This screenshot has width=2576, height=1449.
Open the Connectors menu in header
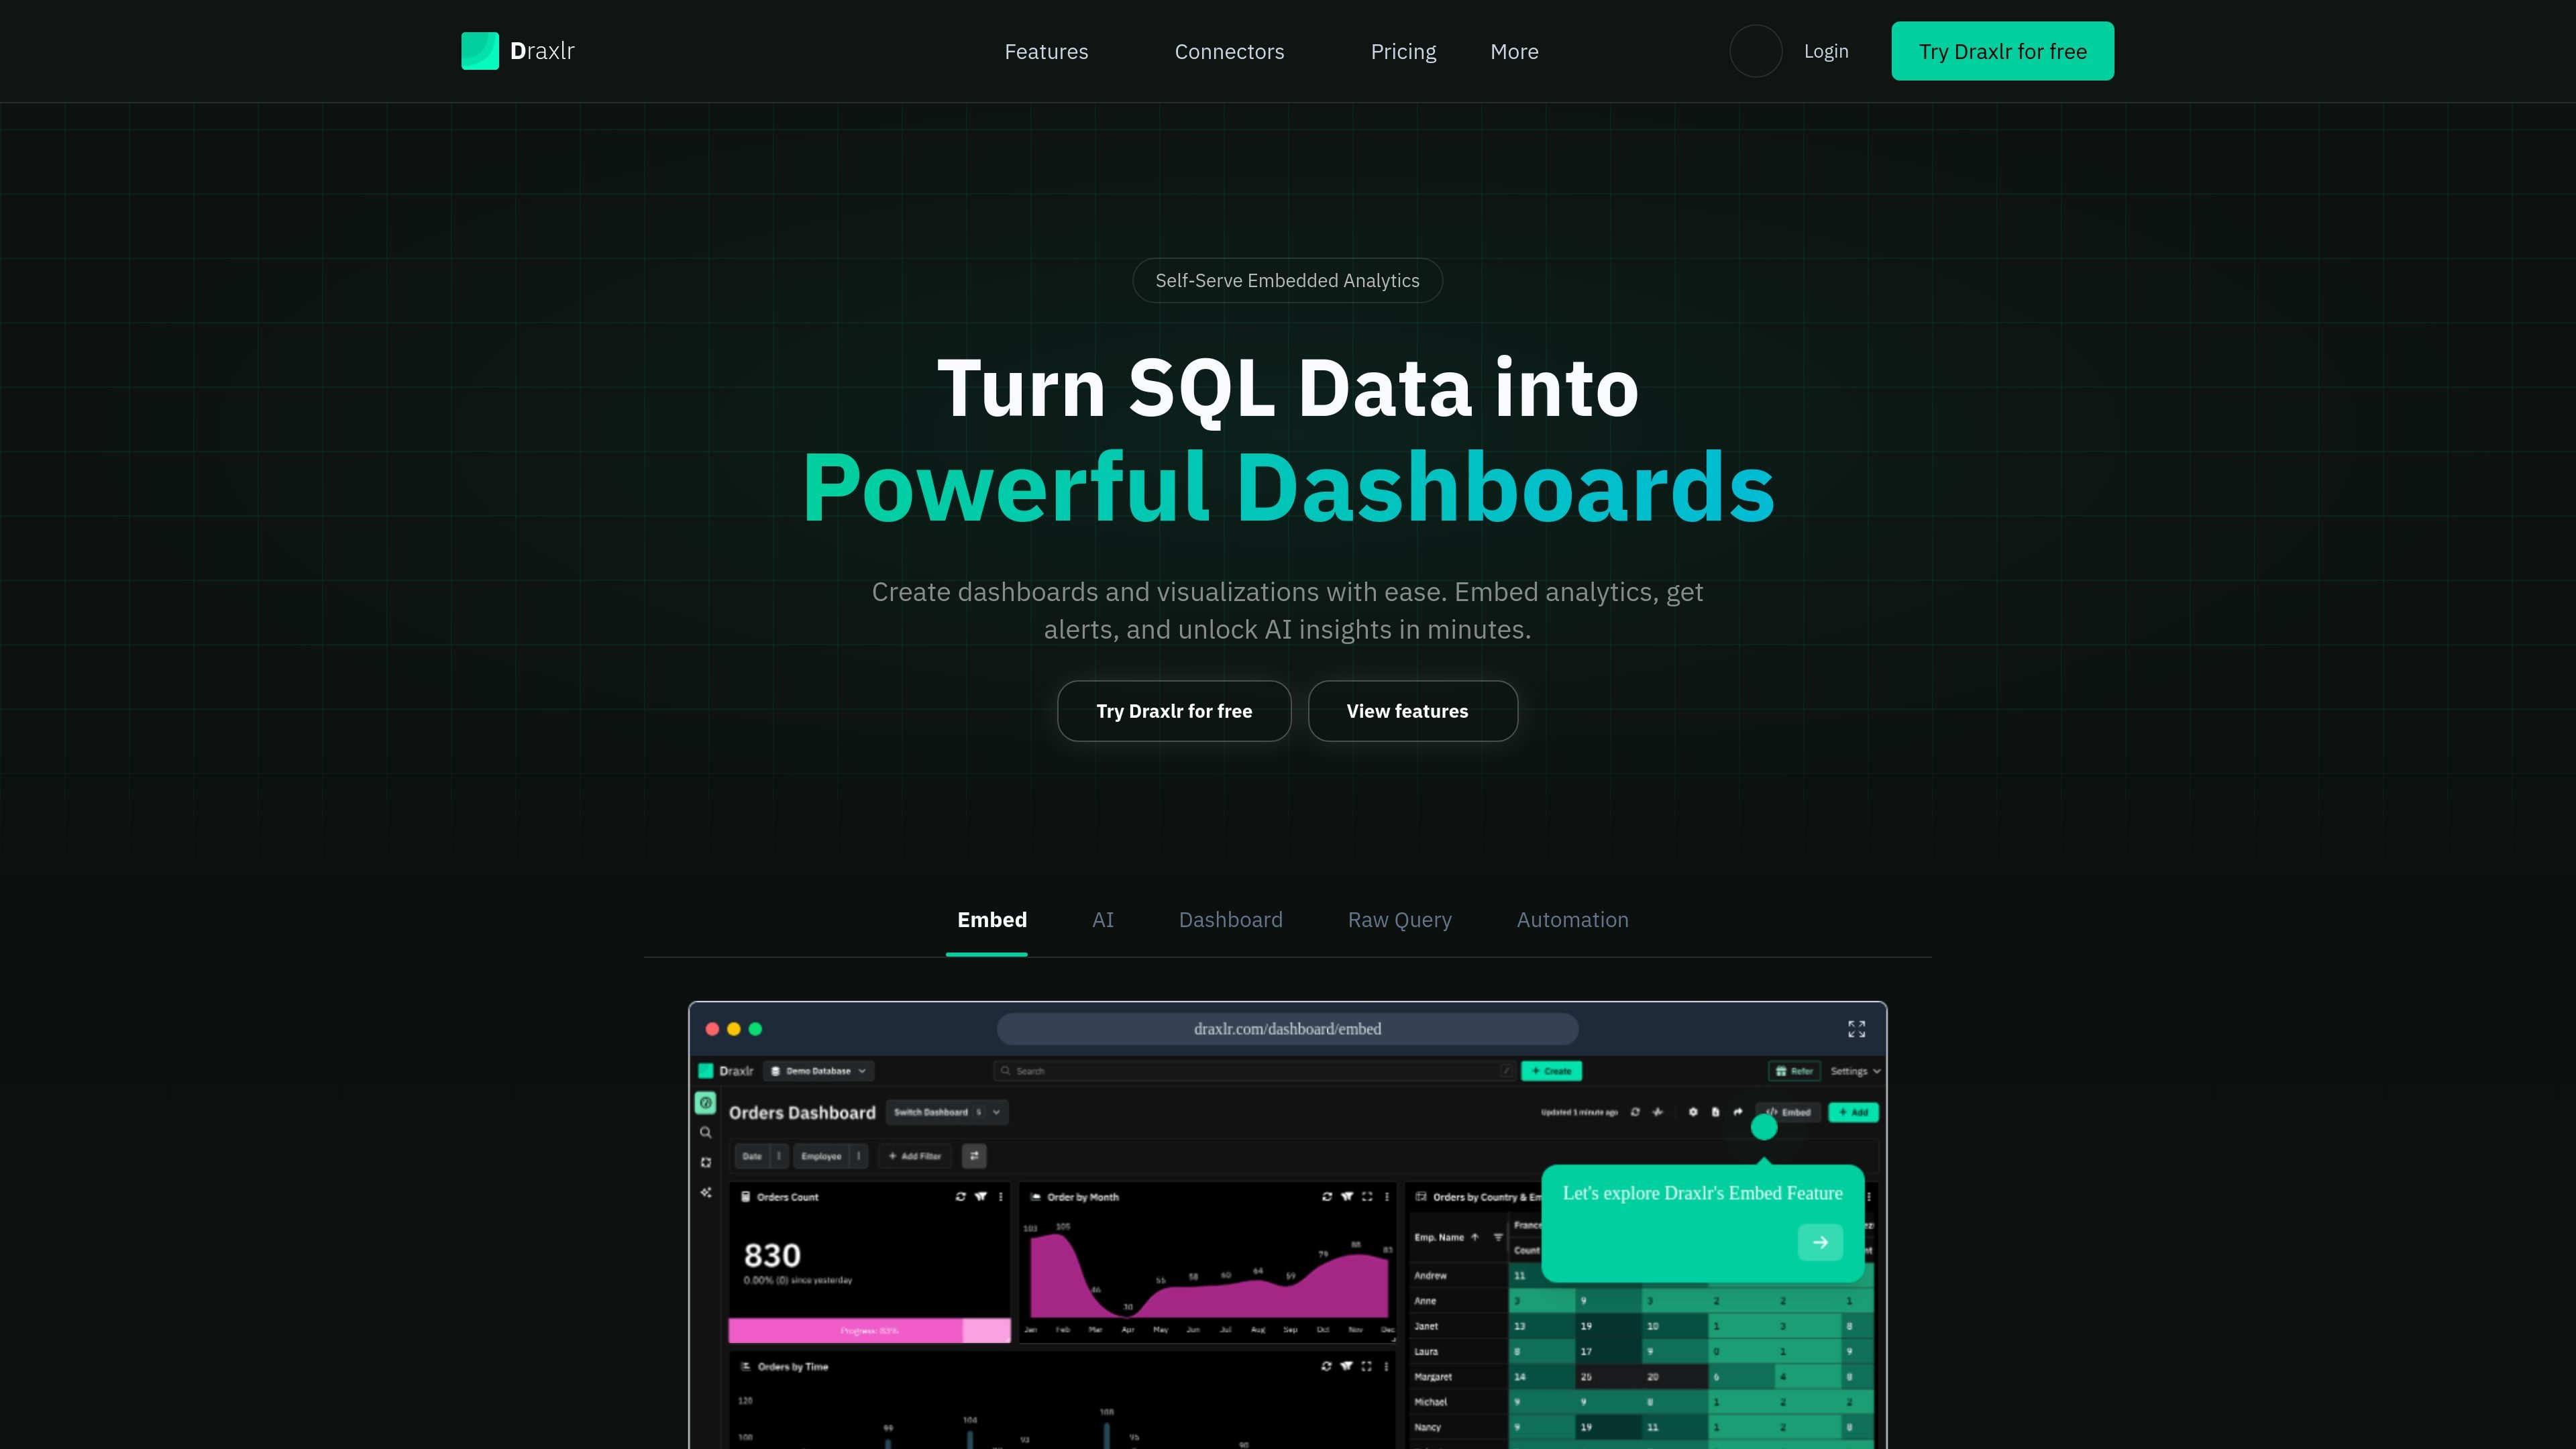tap(1229, 51)
